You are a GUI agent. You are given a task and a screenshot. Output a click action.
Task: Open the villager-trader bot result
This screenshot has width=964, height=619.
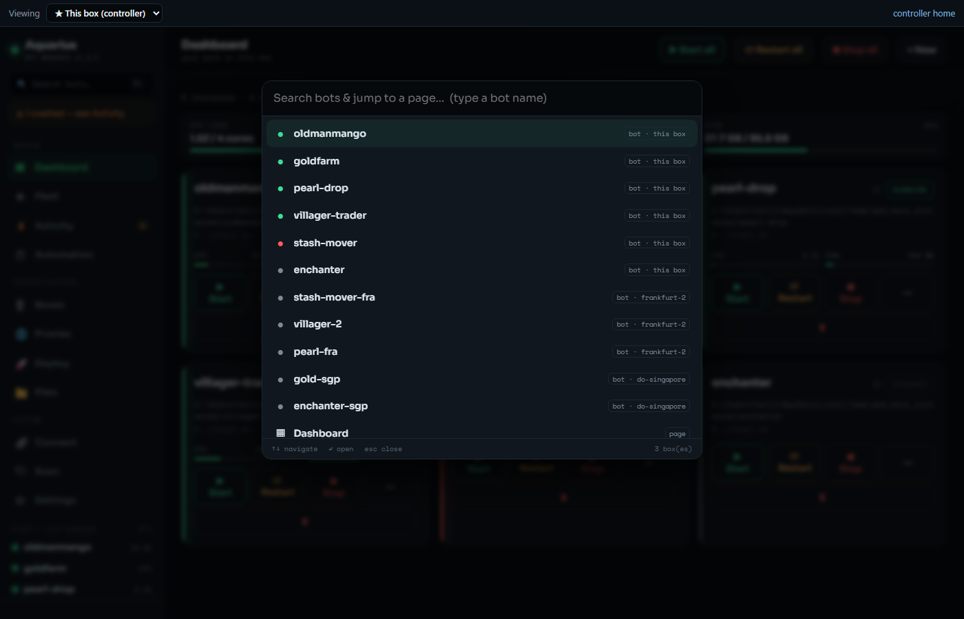[482, 215]
